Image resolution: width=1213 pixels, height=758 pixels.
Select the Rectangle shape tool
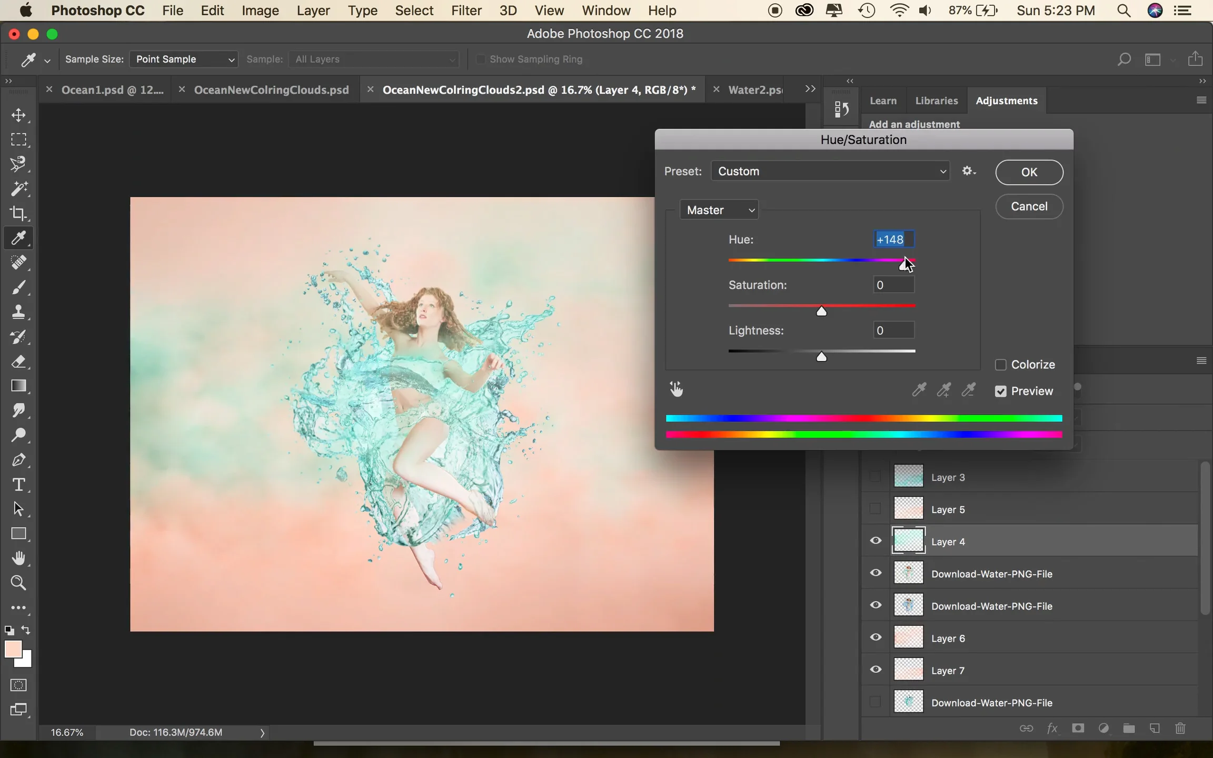tap(18, 534)
